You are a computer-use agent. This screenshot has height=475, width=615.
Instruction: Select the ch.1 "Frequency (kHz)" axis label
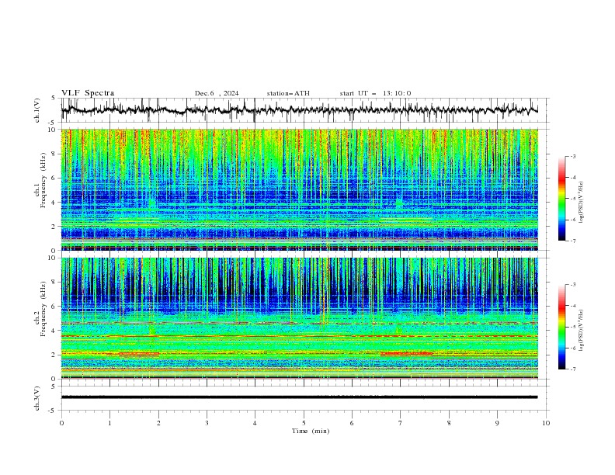click(x=43, y=181)
